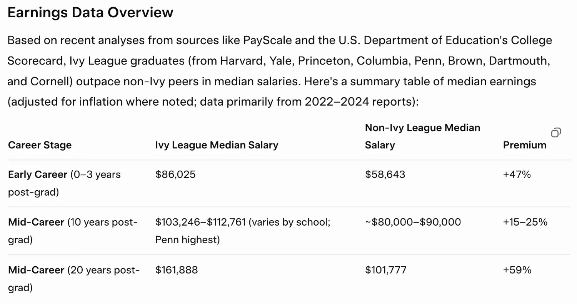The width and height of the screenshot is (577, 304).
Task: Click the Career Stage column header
Action: [x=40, y=145]
